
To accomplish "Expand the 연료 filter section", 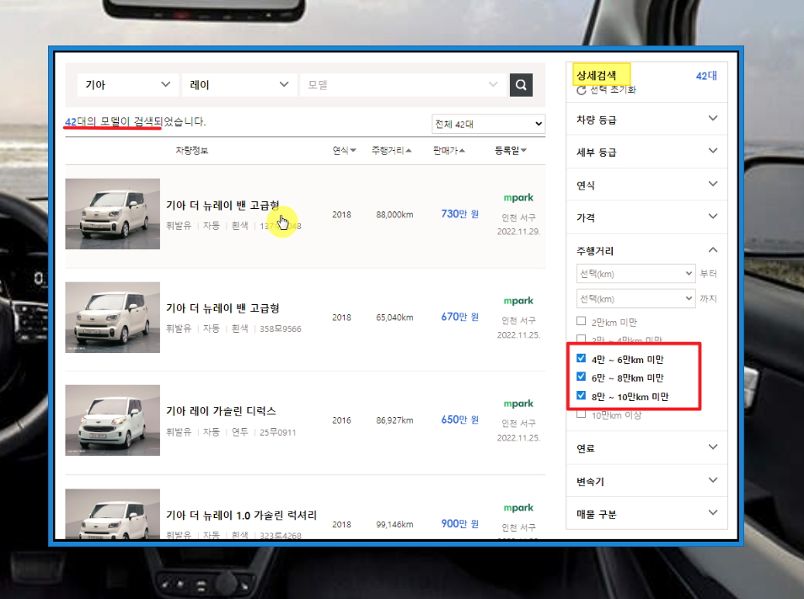I will 646,448.
